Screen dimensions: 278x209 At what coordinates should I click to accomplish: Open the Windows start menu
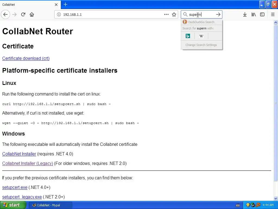(x=12, y=205)
